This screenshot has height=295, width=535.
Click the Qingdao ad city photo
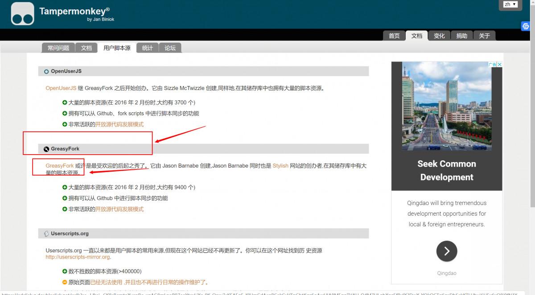pos(447,106)
